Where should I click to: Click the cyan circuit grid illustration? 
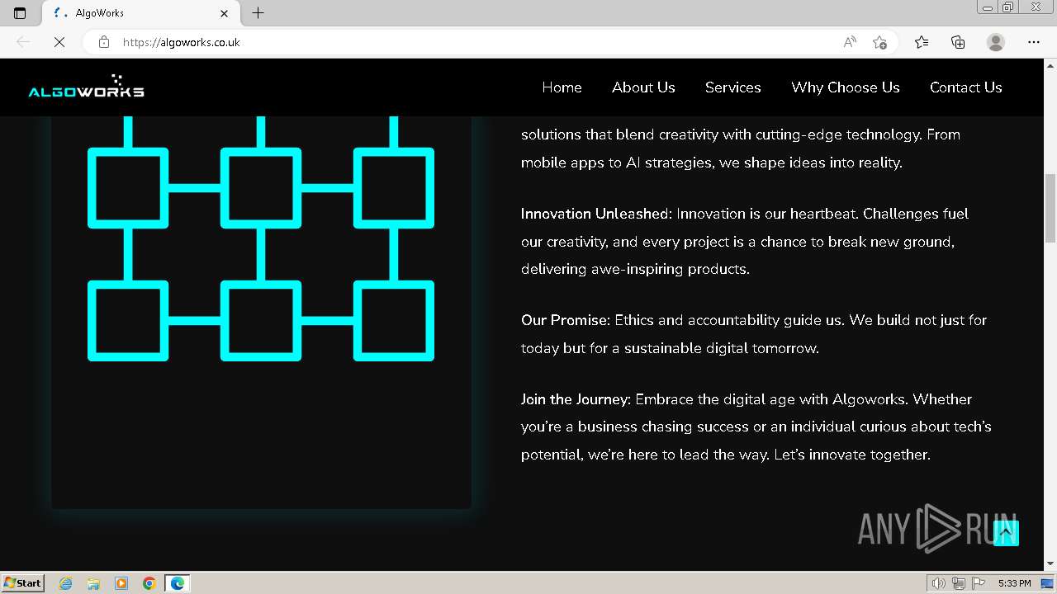pos(261,239)
